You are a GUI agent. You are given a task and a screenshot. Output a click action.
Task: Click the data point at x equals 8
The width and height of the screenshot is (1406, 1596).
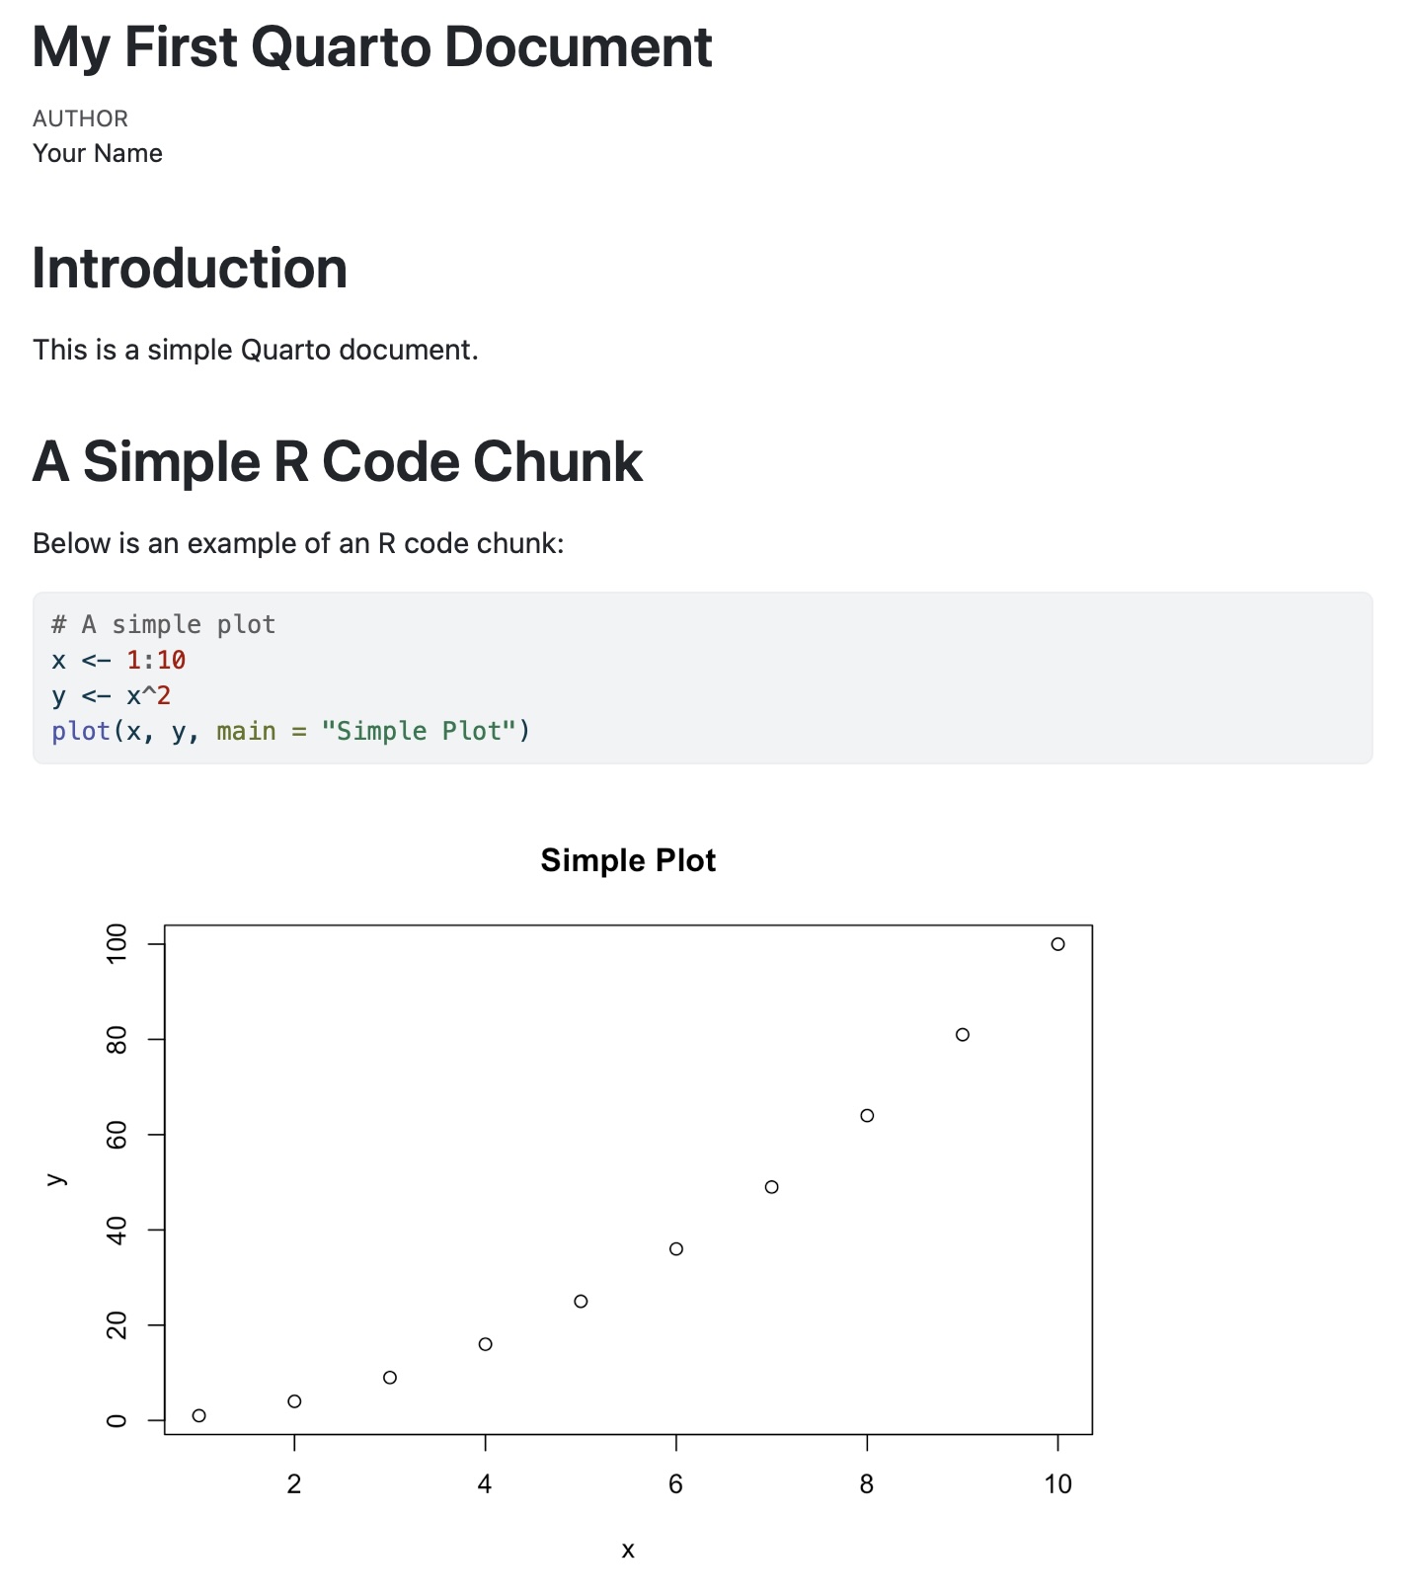[867, 1116]
